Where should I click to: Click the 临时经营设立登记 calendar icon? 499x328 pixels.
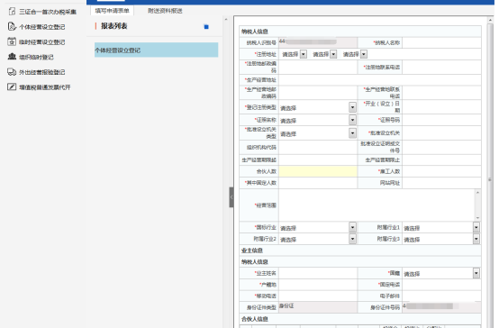click(12, 41)
